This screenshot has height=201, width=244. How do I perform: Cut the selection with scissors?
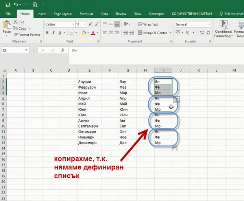(x=18, y=22)
